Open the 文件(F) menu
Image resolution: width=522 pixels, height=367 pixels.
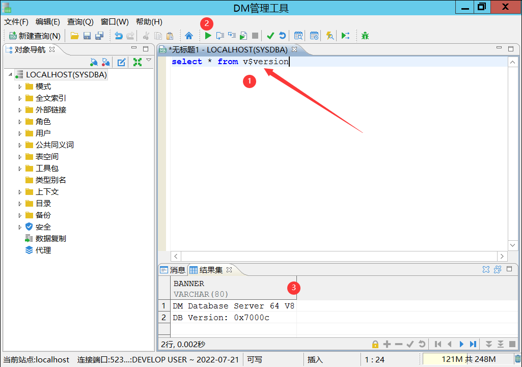tap(16, 22)
